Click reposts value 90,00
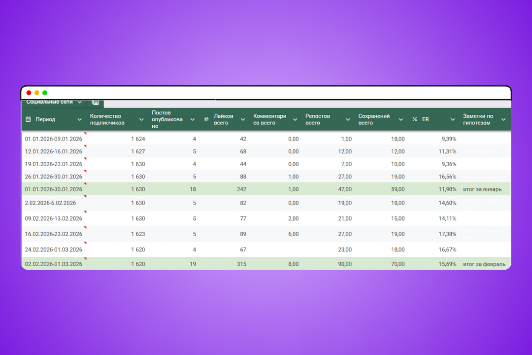The height and width of the screenshot is (355, 532). [x=345, y=264]
